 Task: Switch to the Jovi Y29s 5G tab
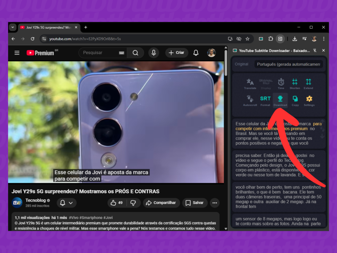[x=46, y=27]
